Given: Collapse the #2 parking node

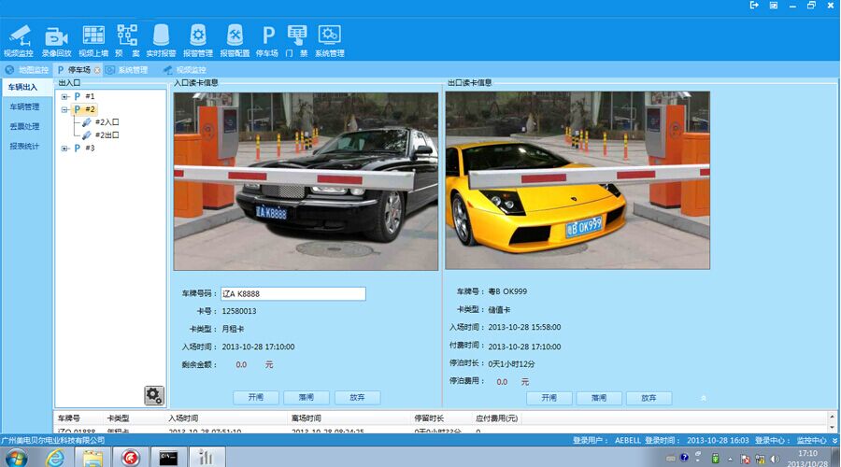Looking at the screenshot, I should [64, 109].
